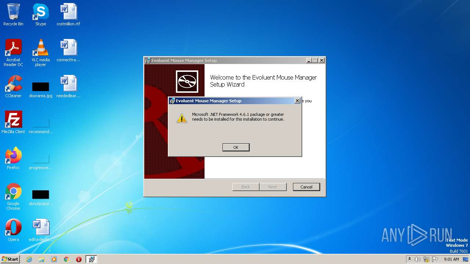Viewport: 470px width, 264px height.
Task: Select the connecttra... document icon
Action: pyautogui.click(x=68, y=51)
